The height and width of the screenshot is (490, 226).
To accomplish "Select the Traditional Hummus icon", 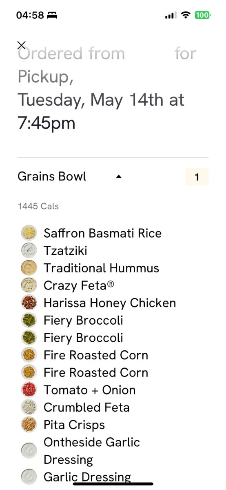I will point(29,268).
